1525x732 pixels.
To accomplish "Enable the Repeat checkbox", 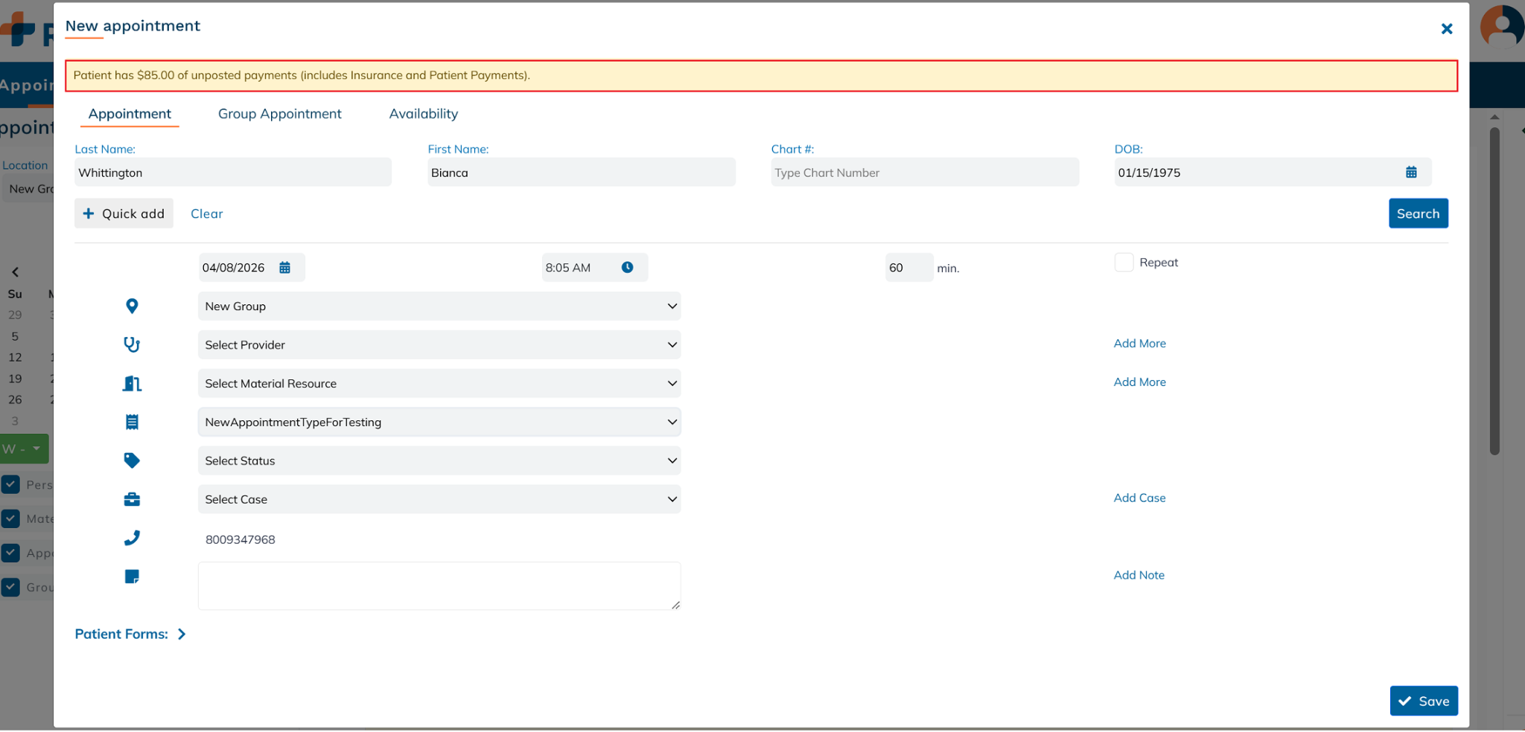I will [1124, 263].
